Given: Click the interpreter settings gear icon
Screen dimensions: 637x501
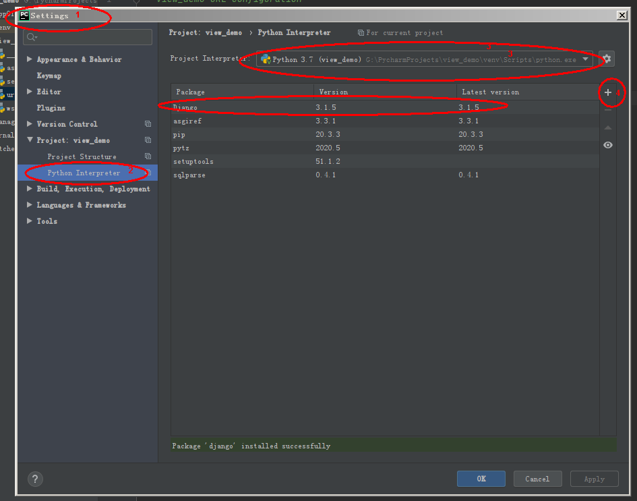Looking at the screenshot, I should (x=607, y=59).
